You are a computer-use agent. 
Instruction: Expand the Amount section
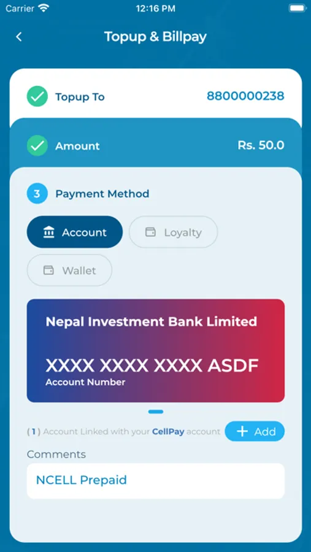click(156, 145)
